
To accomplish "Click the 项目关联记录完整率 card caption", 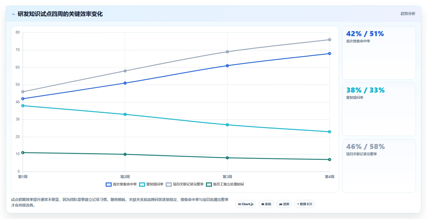I will [x=362, y=154].
